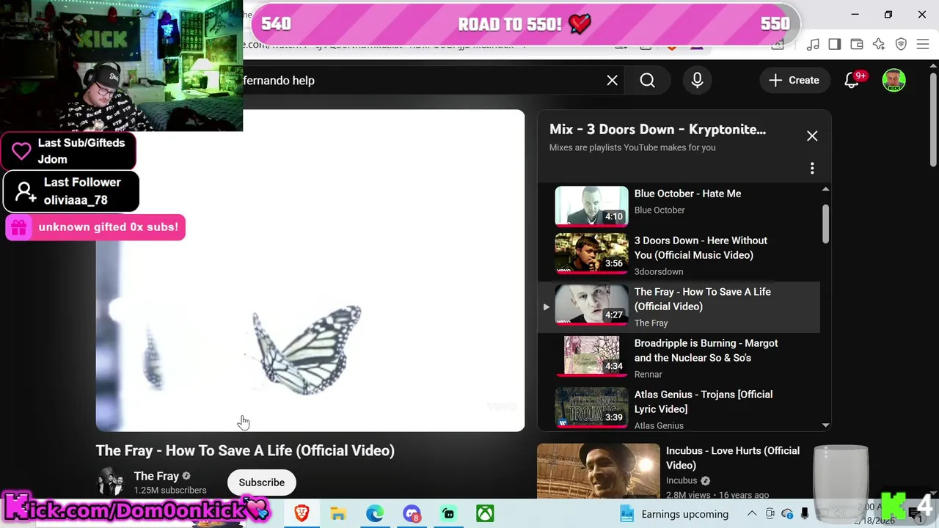Viewport: 939px width, 528px height.
Task: Expand hidden system tray icons chevron
Action: 752,514
